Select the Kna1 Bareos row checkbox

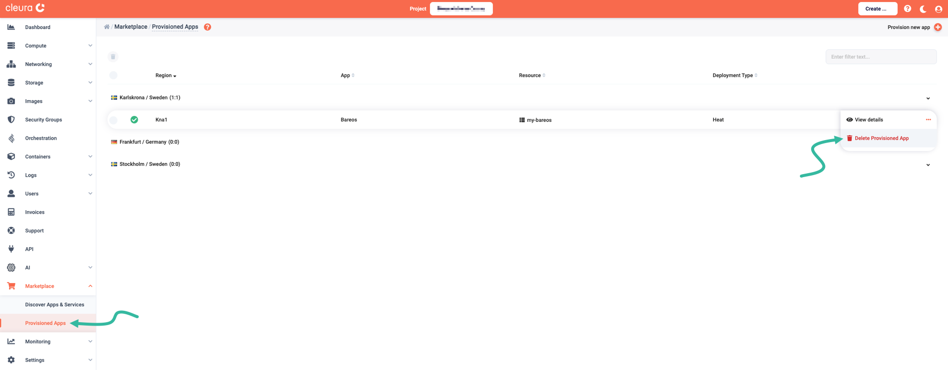pyautogui.click(x=113, y=120)
